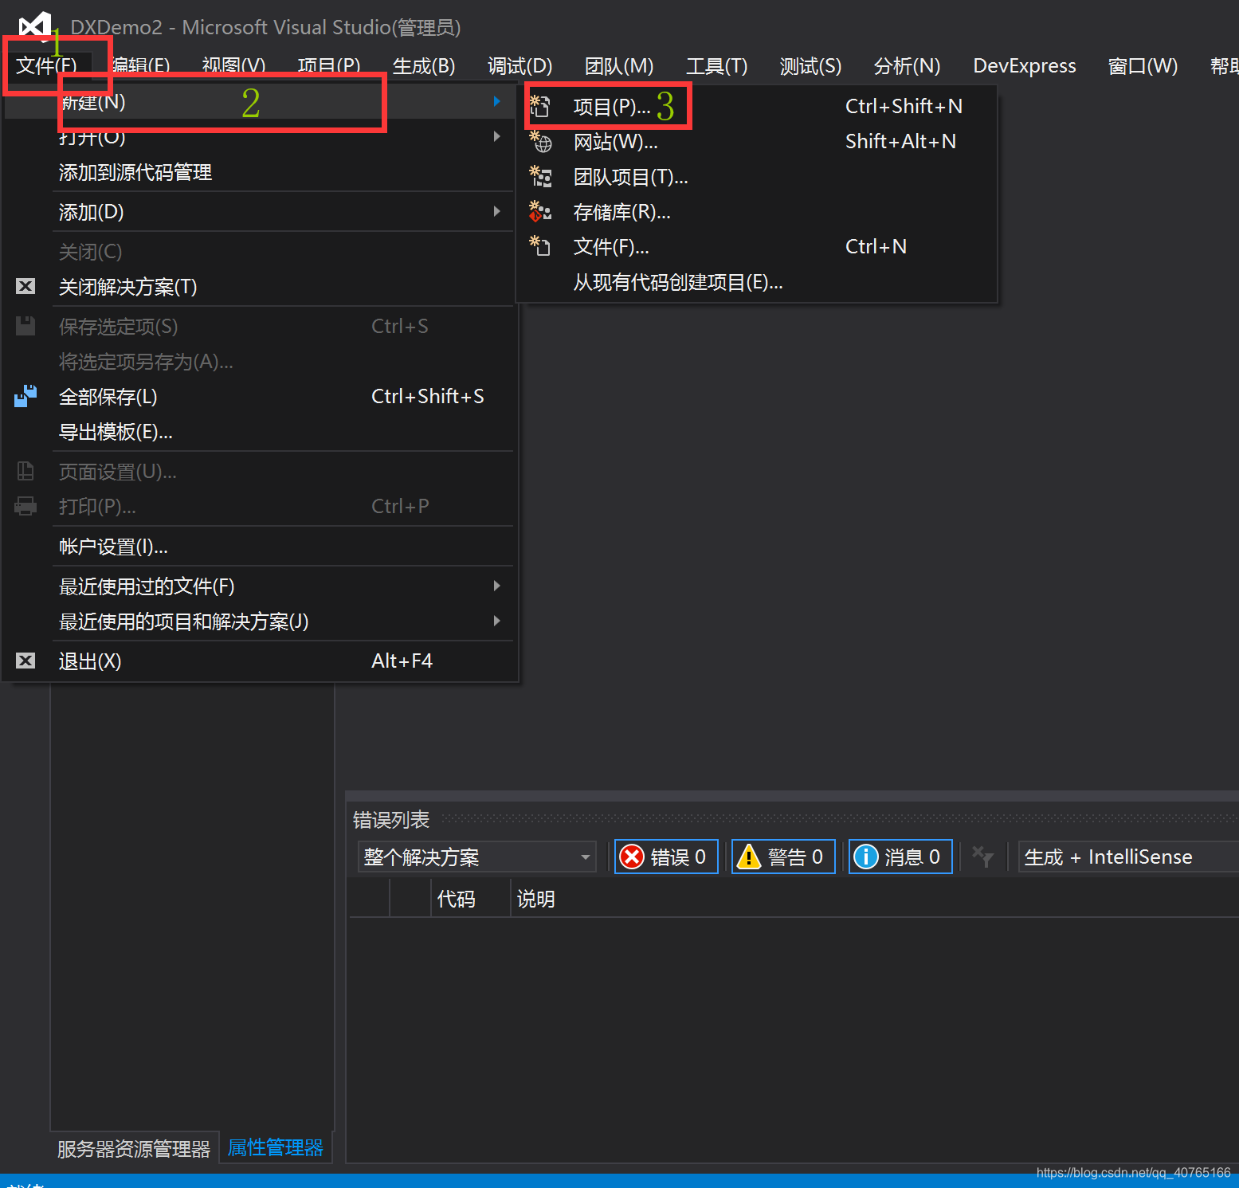This screenshot has height=1188, width=1239.
Task: Click the floppy disk icon beside 保存选定项(S)
Action: (25, 325)
